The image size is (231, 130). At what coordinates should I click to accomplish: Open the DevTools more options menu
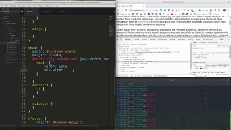point(226,39)
